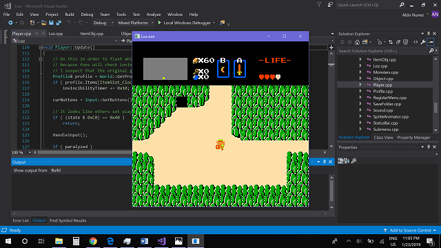This screenshot has width=441, height=248.
Task: Open the Analyze menu
Action: point(153,14)
